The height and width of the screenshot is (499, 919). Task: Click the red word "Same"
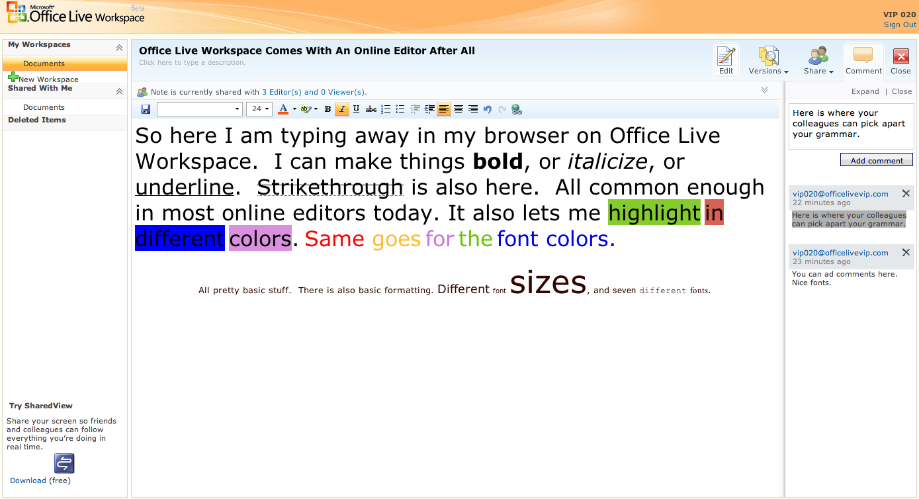pyautogui.click(x=335, y=238)
